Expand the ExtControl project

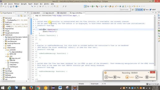click(1, 18)
